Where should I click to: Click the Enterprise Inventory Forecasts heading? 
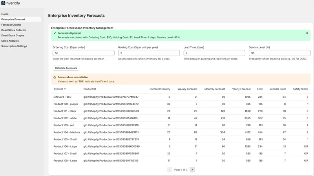click(x=76, y=16)
